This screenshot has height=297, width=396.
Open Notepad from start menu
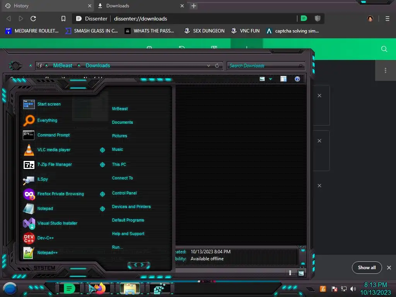click(x=38, y=208)
